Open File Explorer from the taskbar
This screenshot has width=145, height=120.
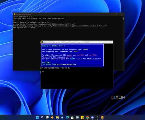pyautogui.click(x=57, y=117)
